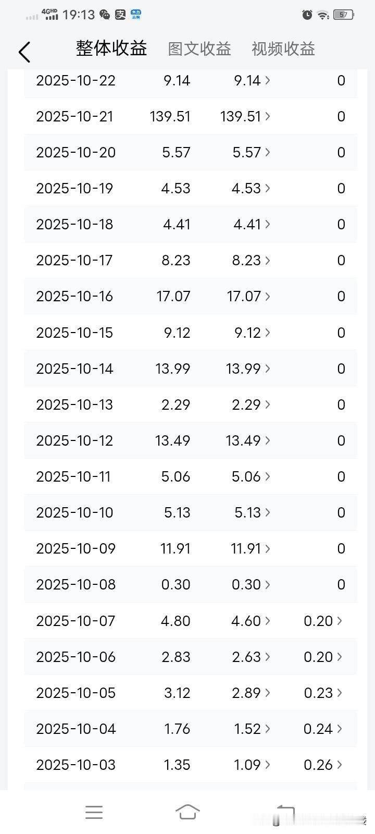
Task: Expand 0.20 video earnings for 2025-10-07
Action: tap(323, 621)
